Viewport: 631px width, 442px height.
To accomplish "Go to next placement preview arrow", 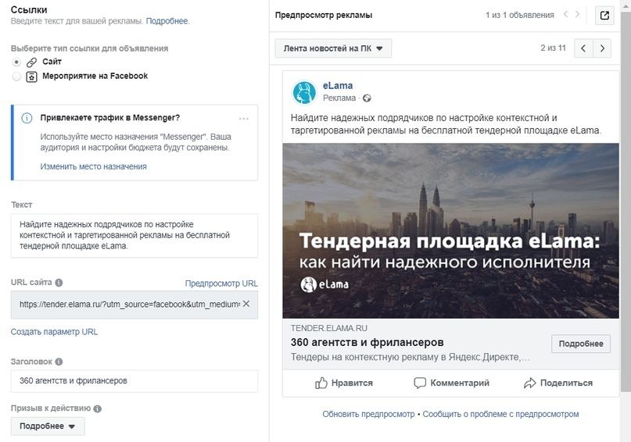I will [602, 48].
